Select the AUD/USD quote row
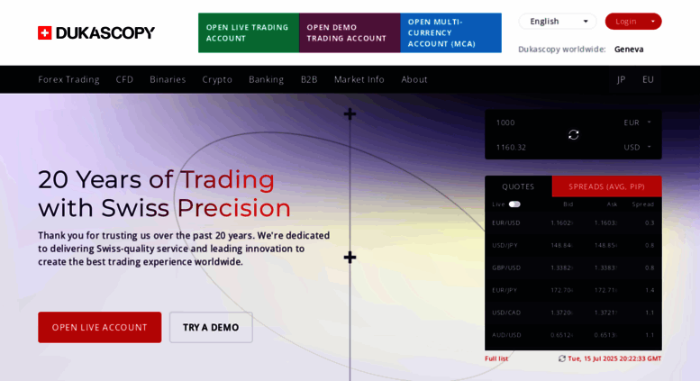The image size is (700, 381). click(573, 334)
